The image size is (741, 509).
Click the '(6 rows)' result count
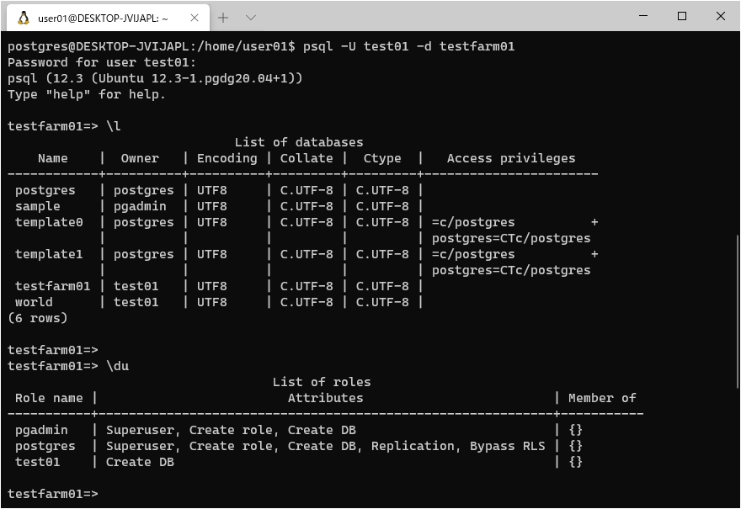coord(37,318)
